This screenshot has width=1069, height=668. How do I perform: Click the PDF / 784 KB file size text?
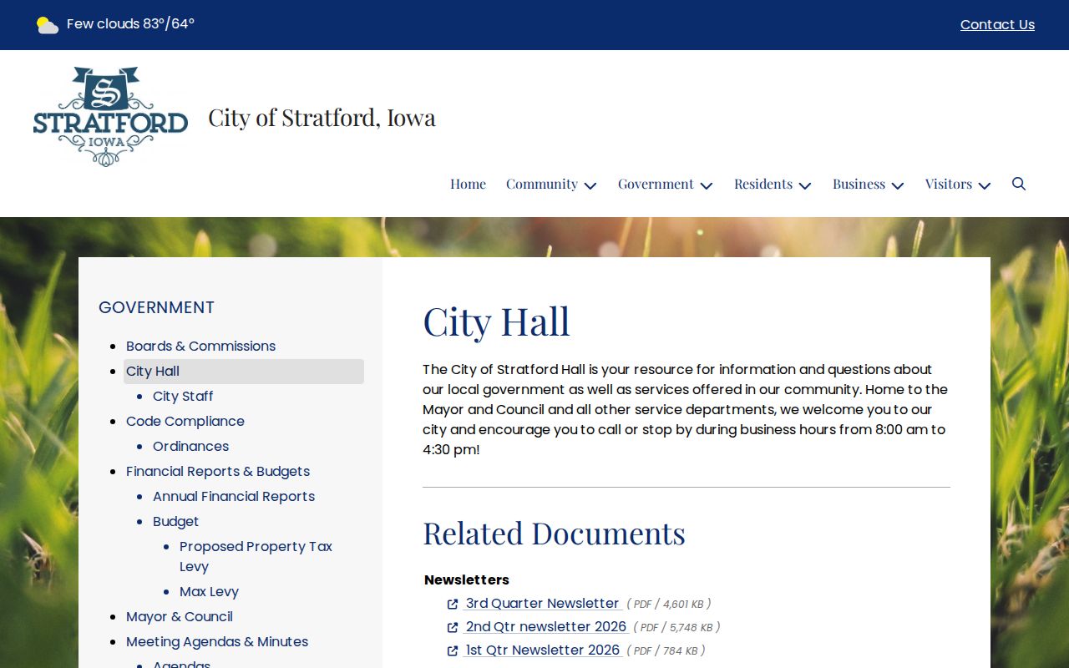click(666, 650)
